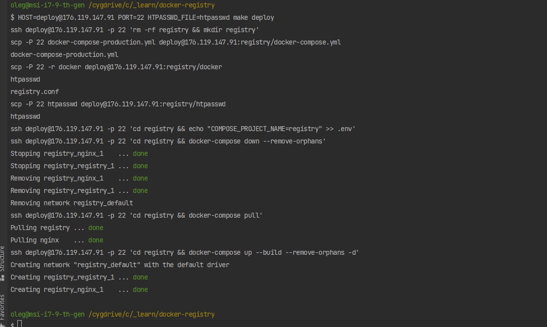Image resolution: width=547 pixels, height=327 pixels.
Task: Click 'done' beside Stopping registry_nginx_1
Action: (140, 153)
